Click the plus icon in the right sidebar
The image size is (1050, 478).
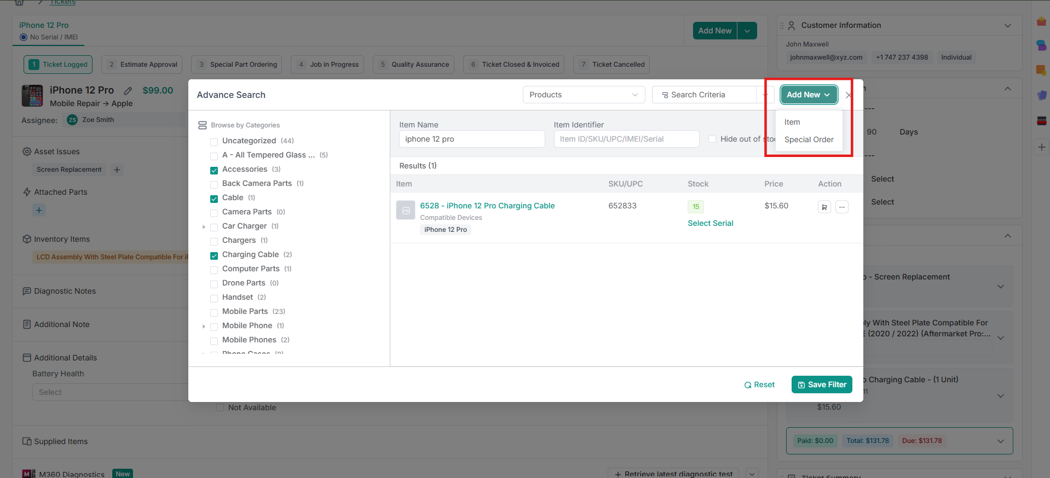[x=1041, y=147]
